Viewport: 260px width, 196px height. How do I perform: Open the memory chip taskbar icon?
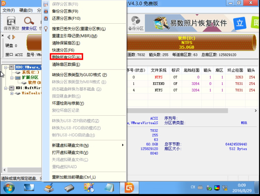point(69,188)
